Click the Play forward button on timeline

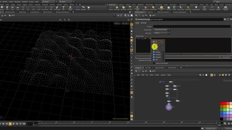tap(13, 124)
